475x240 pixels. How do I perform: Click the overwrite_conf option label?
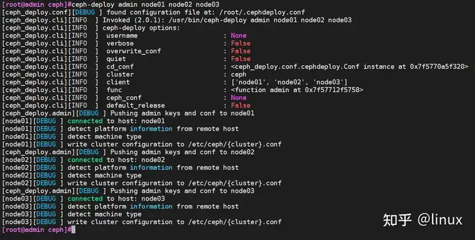pyautogui.click(x=133, y=51)
